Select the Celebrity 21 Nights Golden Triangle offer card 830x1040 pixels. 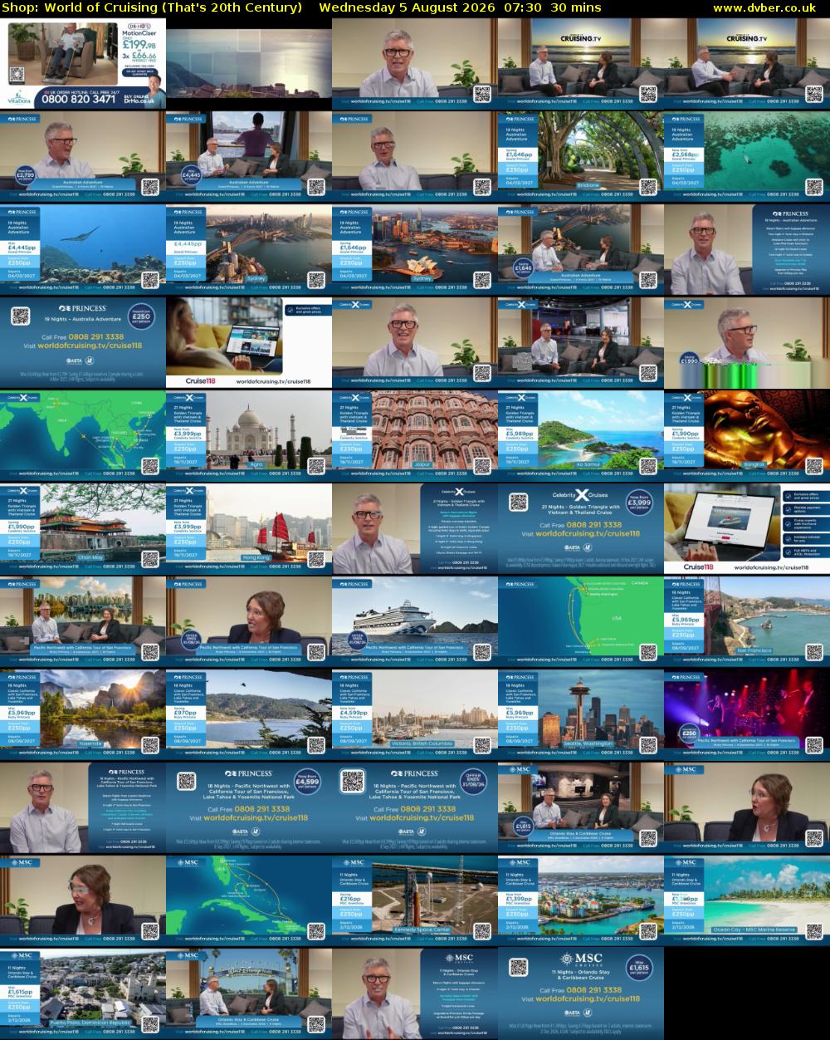click(x=581, y=529)
